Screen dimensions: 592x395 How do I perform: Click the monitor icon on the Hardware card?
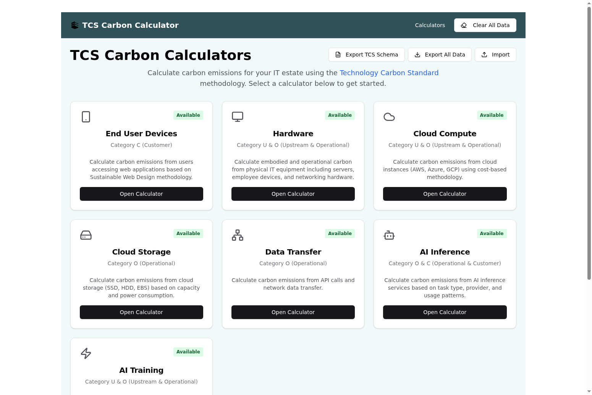[x=237, y=116]
